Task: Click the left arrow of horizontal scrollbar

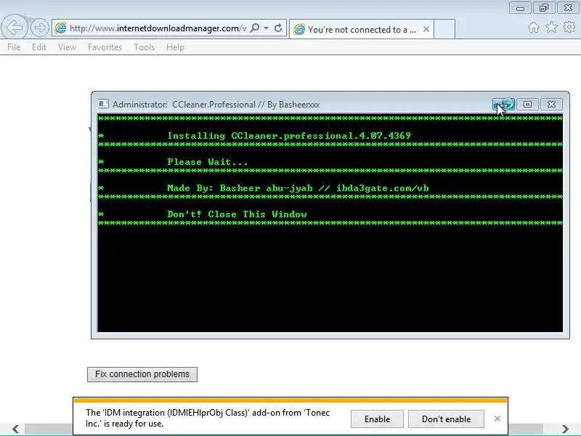Action: pyautogui.click(x=15, y=429)
